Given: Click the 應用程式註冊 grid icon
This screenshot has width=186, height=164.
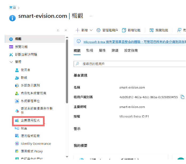Looking at the screenshot, I should [x=17, y=136].
